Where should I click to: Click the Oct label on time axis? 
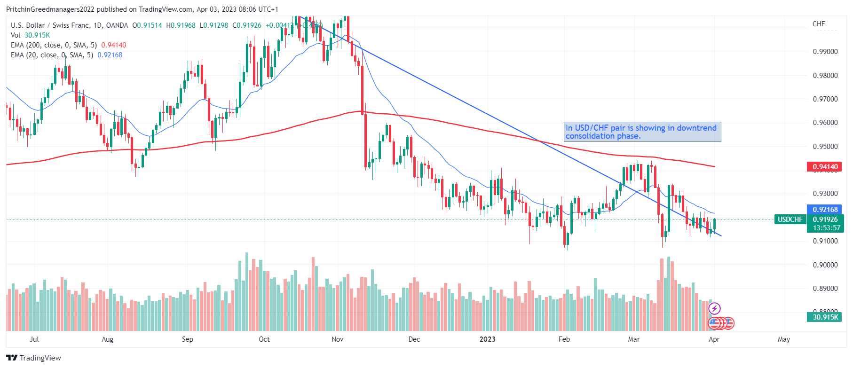(x=264, y=339)
